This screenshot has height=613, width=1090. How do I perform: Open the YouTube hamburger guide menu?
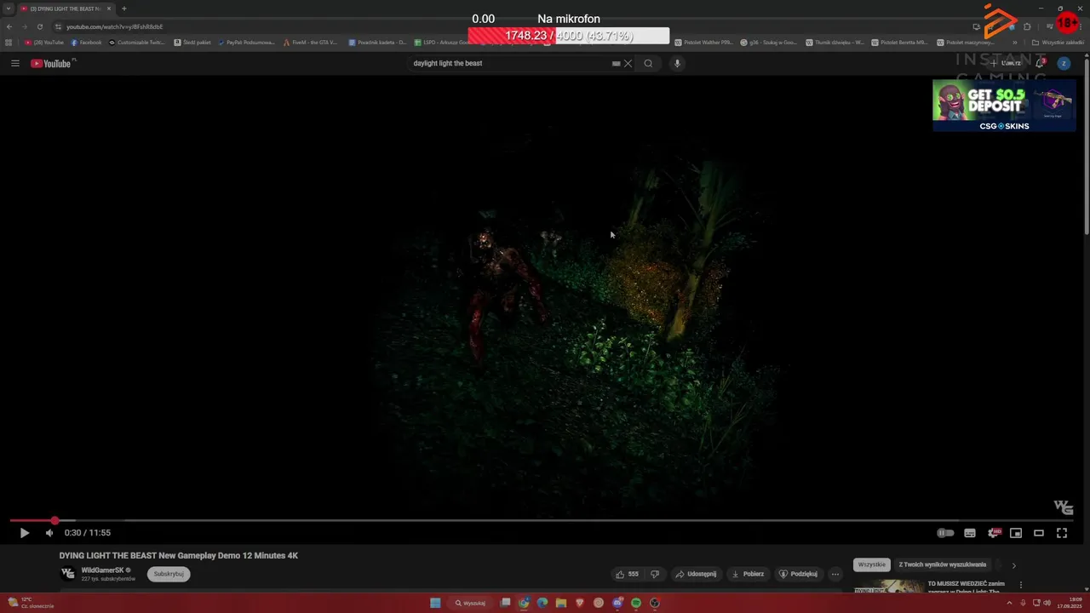click(x=14, y=63)
